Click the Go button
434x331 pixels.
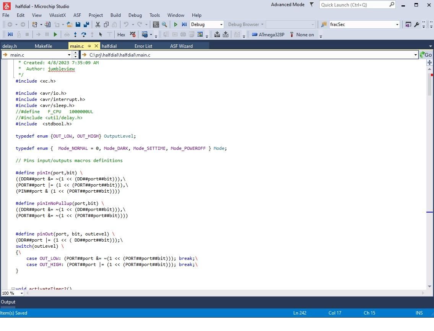click(x=426, y=55)
